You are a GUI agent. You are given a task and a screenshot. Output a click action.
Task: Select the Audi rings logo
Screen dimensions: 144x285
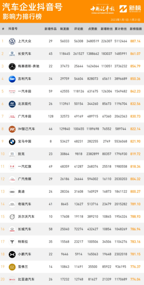(12, 192)
